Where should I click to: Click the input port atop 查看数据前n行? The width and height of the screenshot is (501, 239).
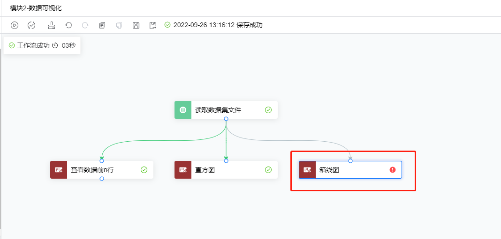tap(102, 161)
